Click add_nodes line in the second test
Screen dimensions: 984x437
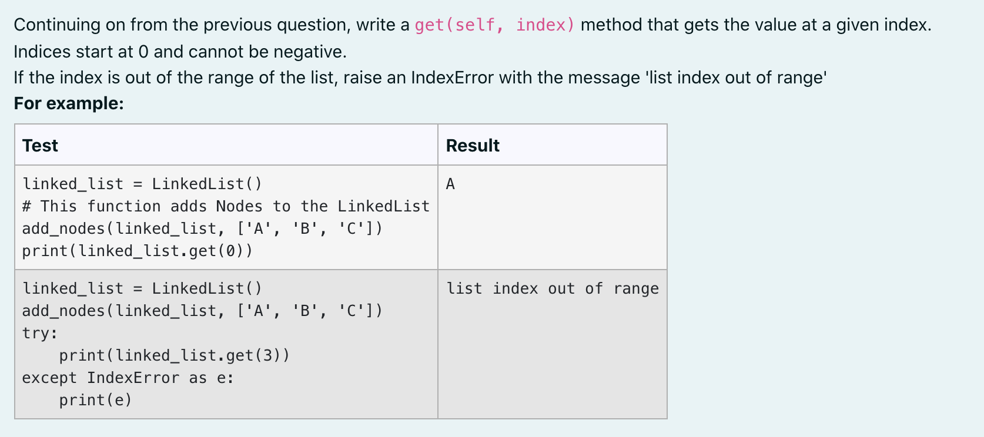202,311
